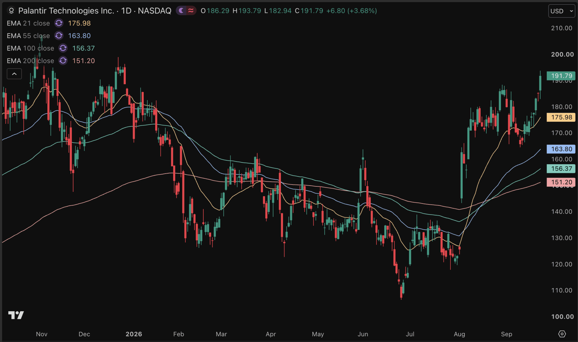
Task: Click the Palantir symbol logo icon
Action: [x=11, y=11]
